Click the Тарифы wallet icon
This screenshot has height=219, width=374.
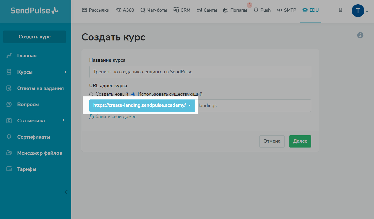coord(9,169)
